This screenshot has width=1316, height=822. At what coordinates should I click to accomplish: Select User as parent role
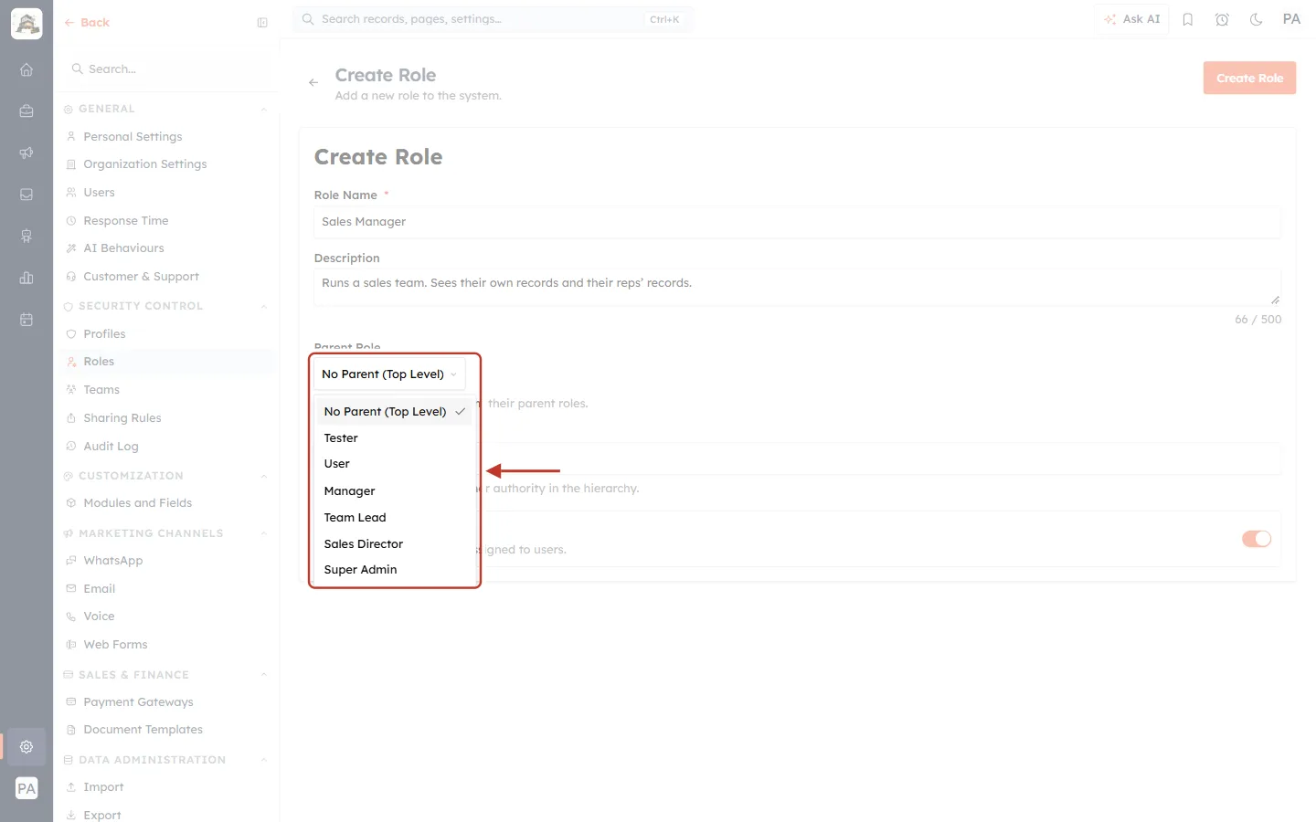(394, 464)
